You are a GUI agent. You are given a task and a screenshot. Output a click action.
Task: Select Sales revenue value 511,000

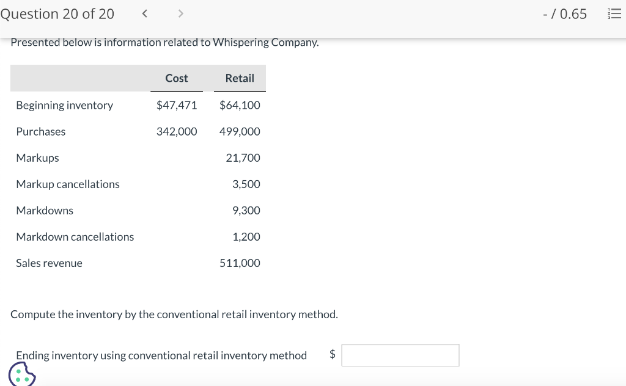pos(240,263)
